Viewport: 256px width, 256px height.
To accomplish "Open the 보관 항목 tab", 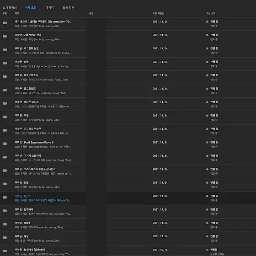I will (69, 7).
